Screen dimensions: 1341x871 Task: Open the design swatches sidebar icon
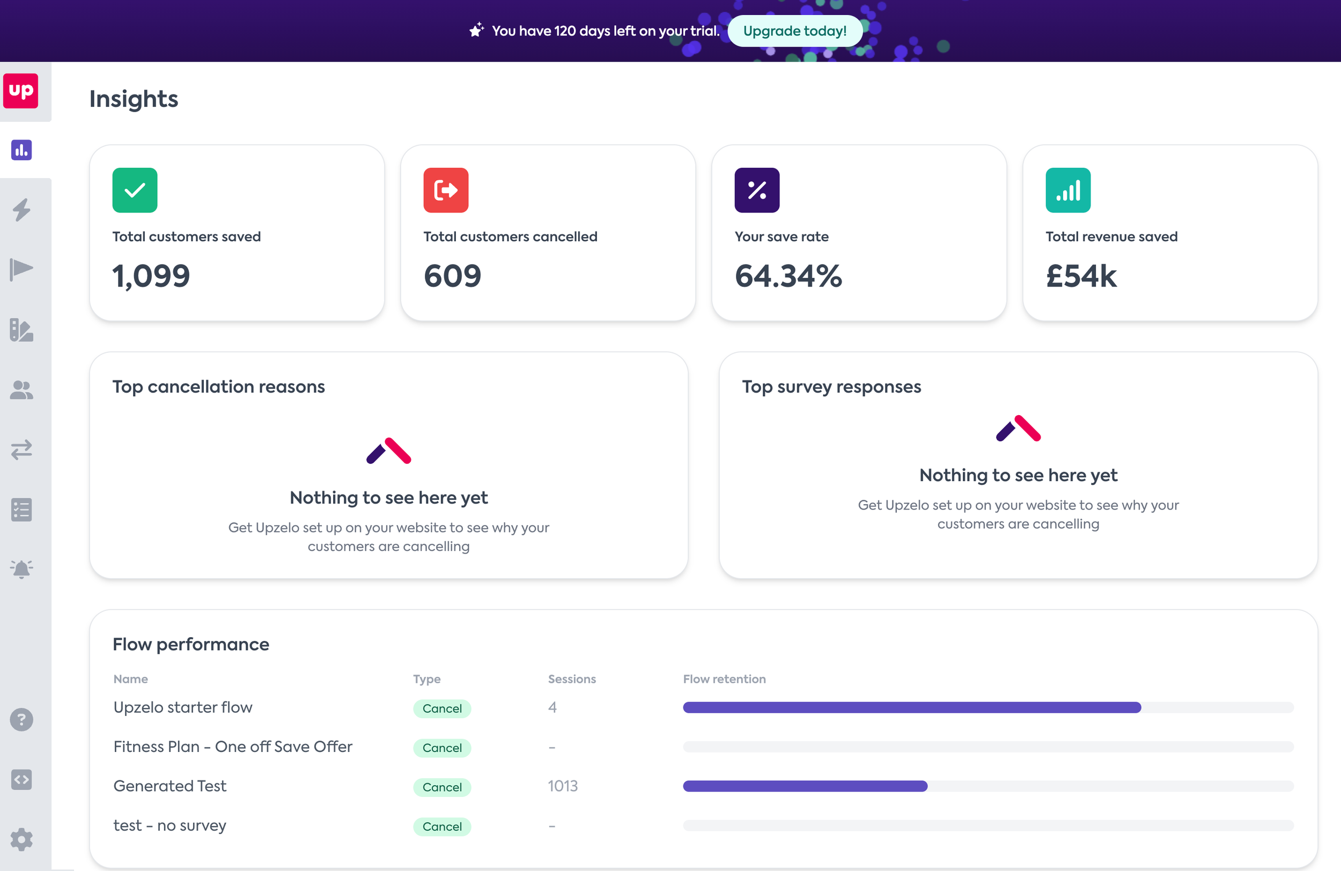pos(21,330)
